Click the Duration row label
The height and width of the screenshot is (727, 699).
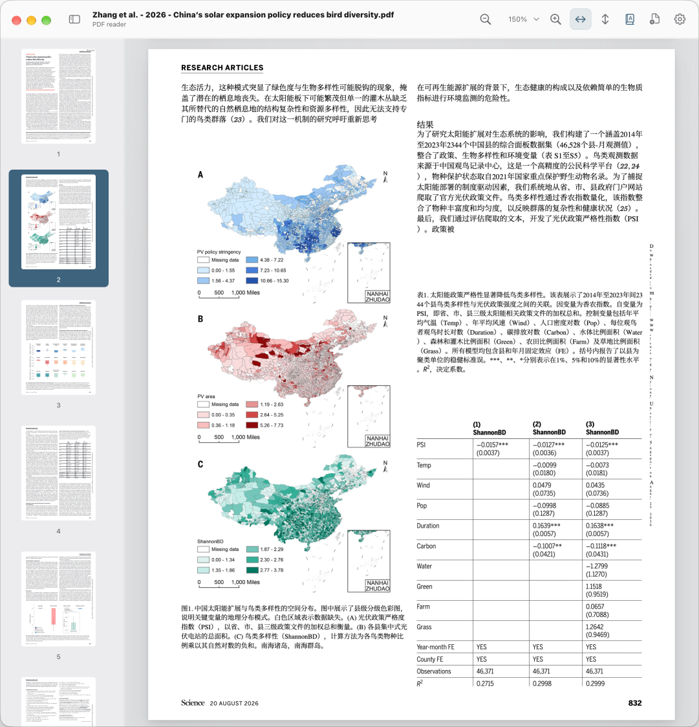pyautogui.click(x=428, y=526)
